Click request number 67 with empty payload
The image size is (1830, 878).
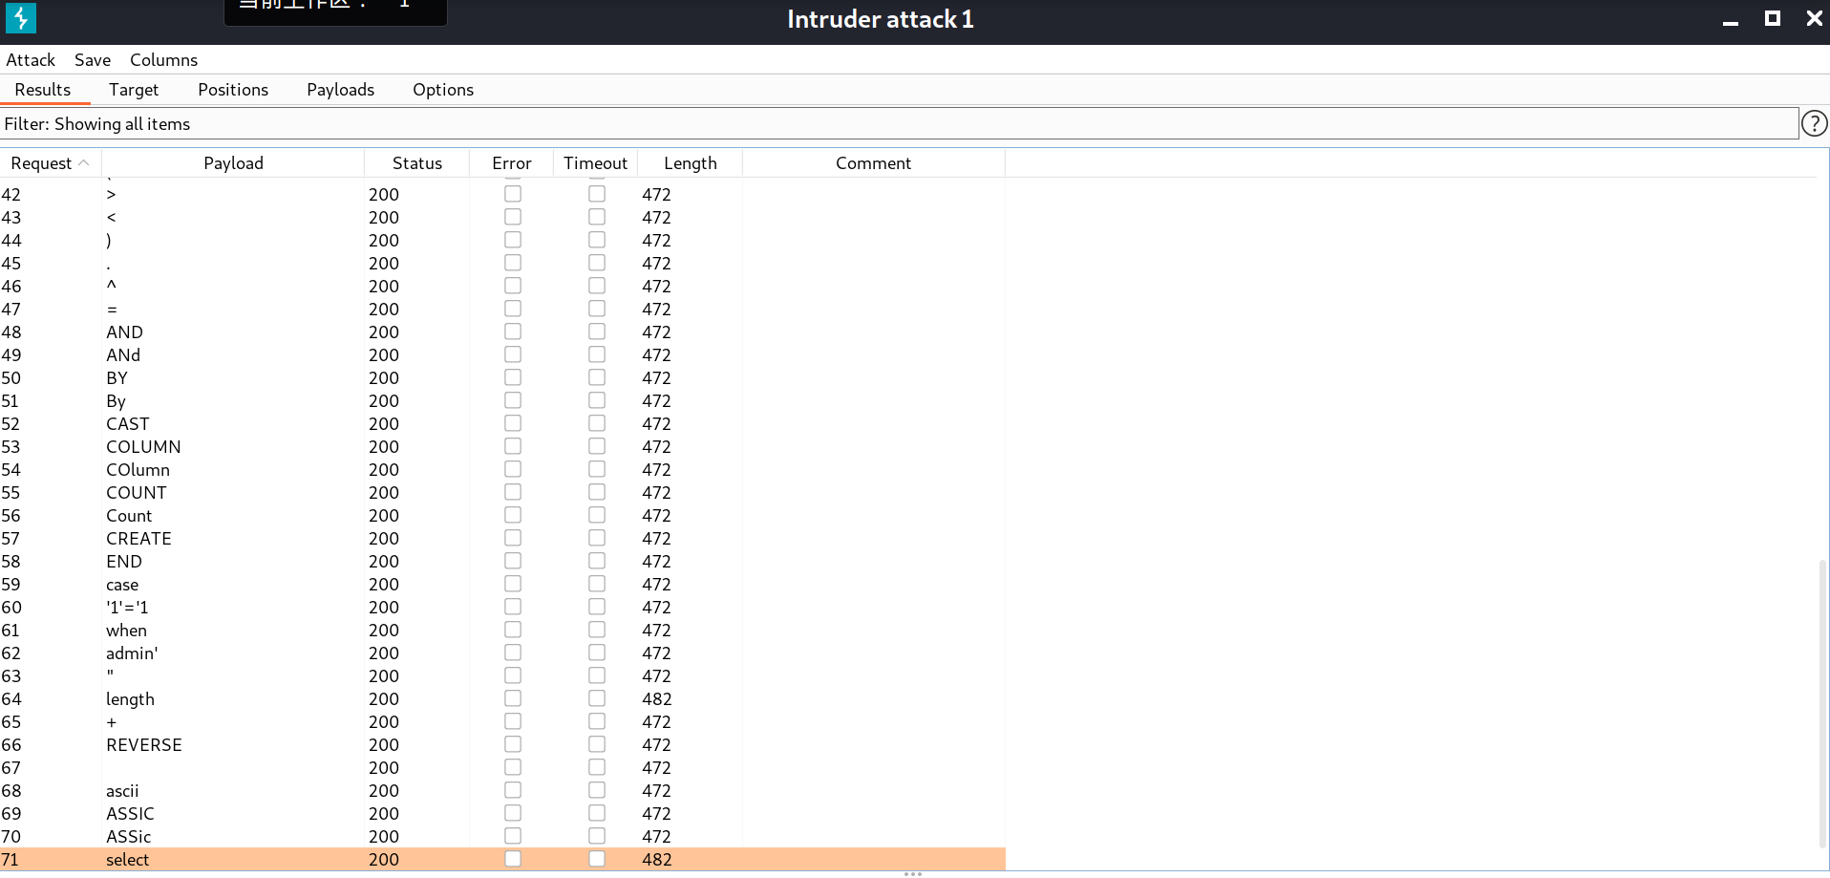[11, 767]
